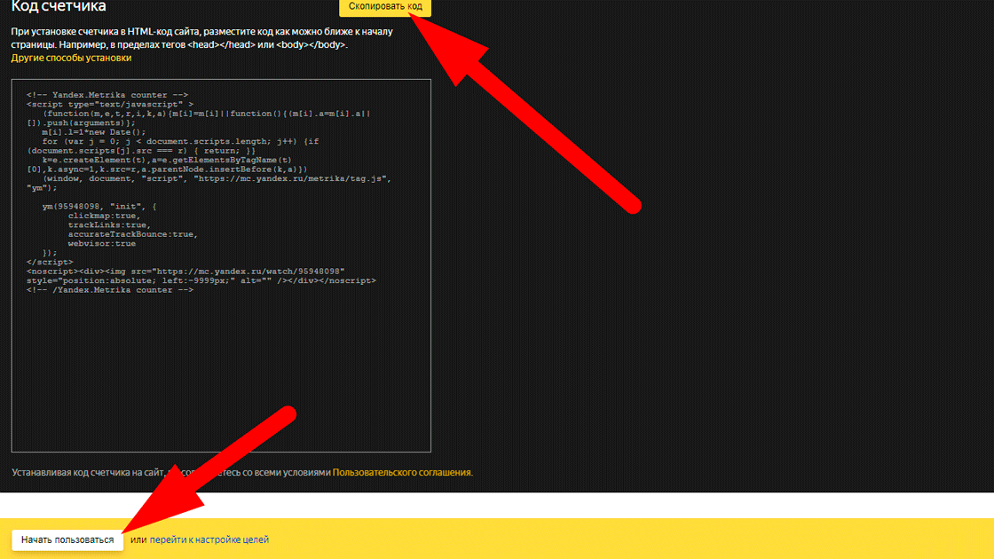Screen dimensions: 994x559
Task: Click the Начать пользоваться button
Action: 67,540
